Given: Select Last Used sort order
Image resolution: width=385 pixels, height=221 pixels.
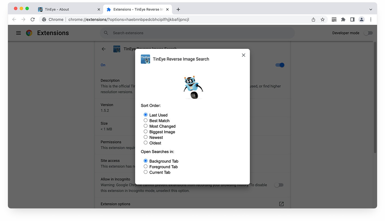Looking at the screenshot, I should (145, 115).
